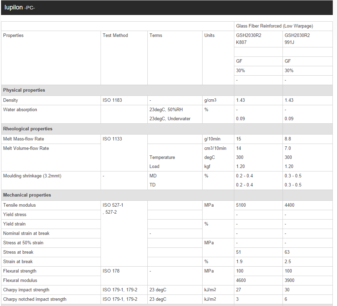Click the '23degC, 50%RH' terms text
The image size is (337, 306).
(x=166, y=109)
